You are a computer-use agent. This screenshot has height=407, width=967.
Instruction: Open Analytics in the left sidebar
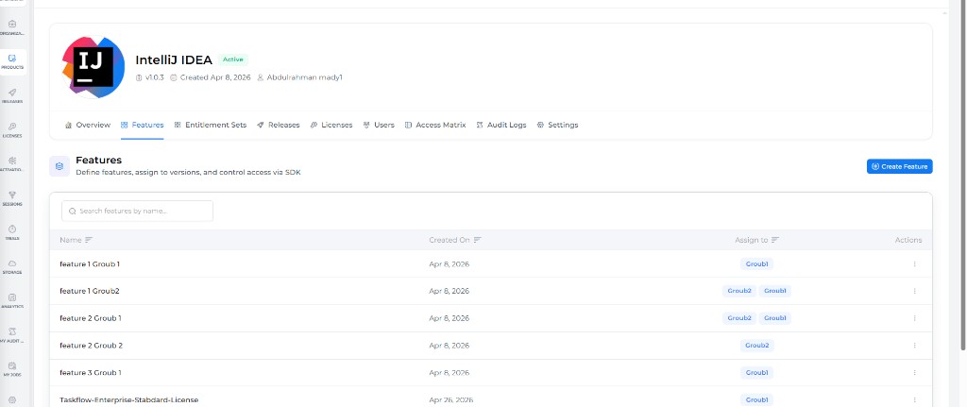coord(12,301)
